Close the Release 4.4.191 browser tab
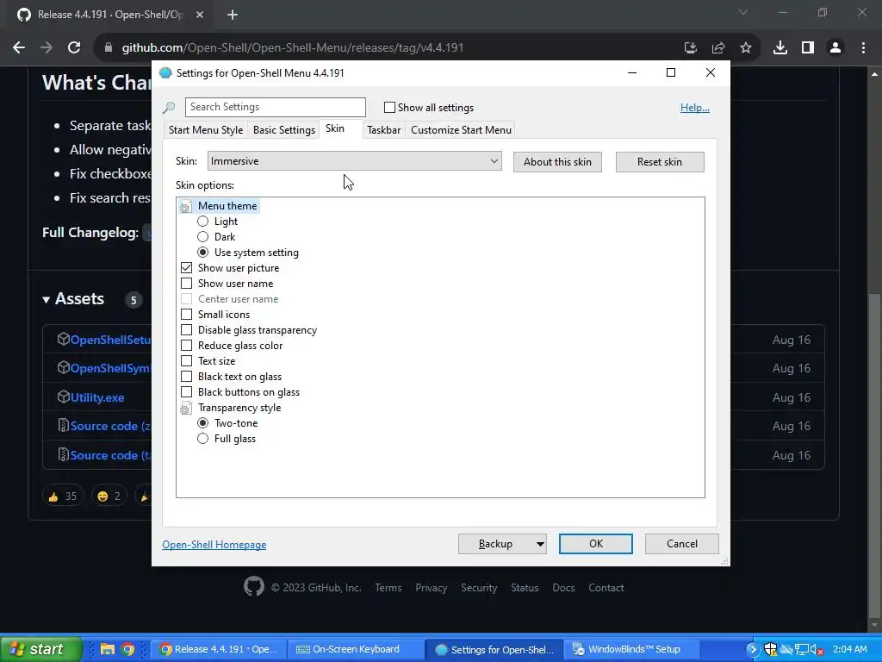 click(200, 15)
